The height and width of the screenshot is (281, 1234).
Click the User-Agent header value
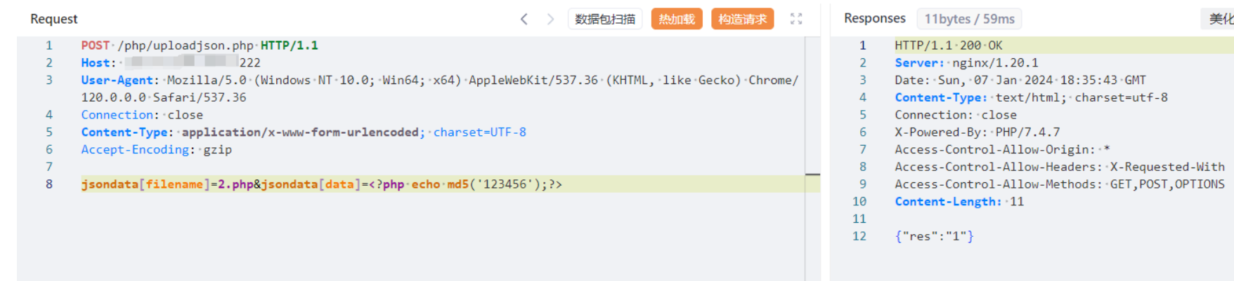(483, 88)
